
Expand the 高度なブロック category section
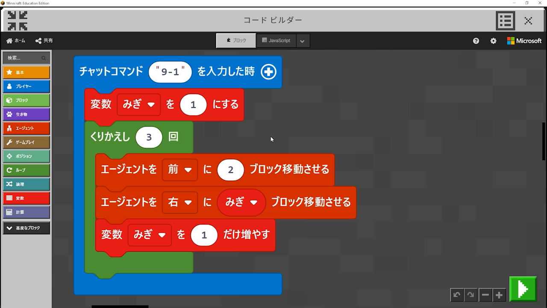(26, 228)
